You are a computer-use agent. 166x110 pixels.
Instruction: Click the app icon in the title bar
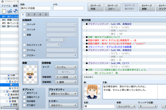[2, 1]
